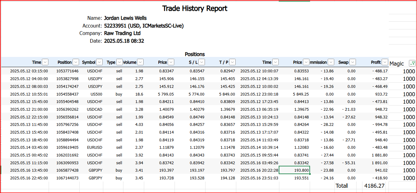Open the S / L column filter dropdown
This screenshot has height=193, width=417.
(202, 62)
